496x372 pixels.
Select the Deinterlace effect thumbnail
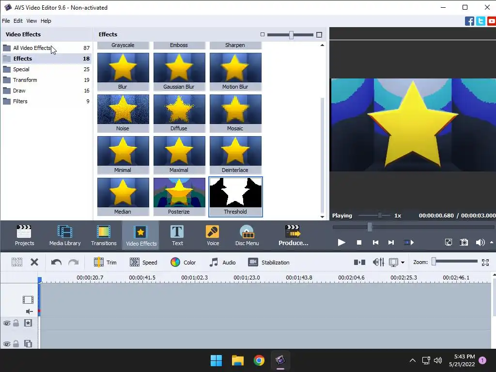tap(235, 155)
